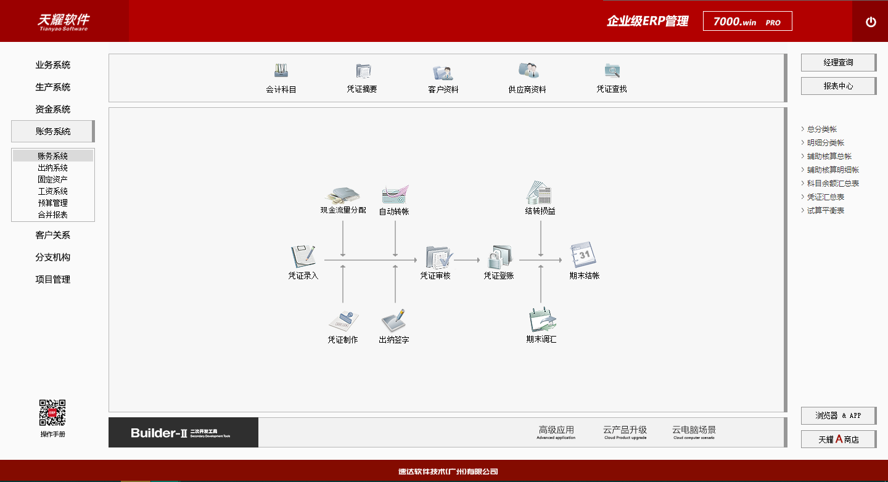Click the 凭证摘要 icon
The height and width of the screenshot is (482, 888).
click(362, 71)
